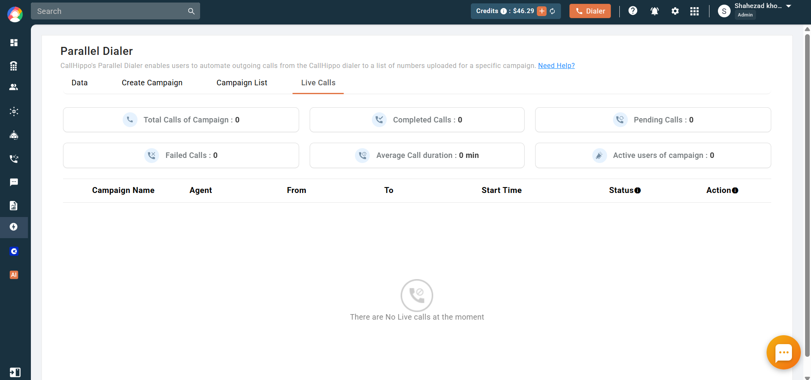This screenshot has width=811, height=380.
Task: Click Active users of campaign card
Action: [x=653, y=155]
